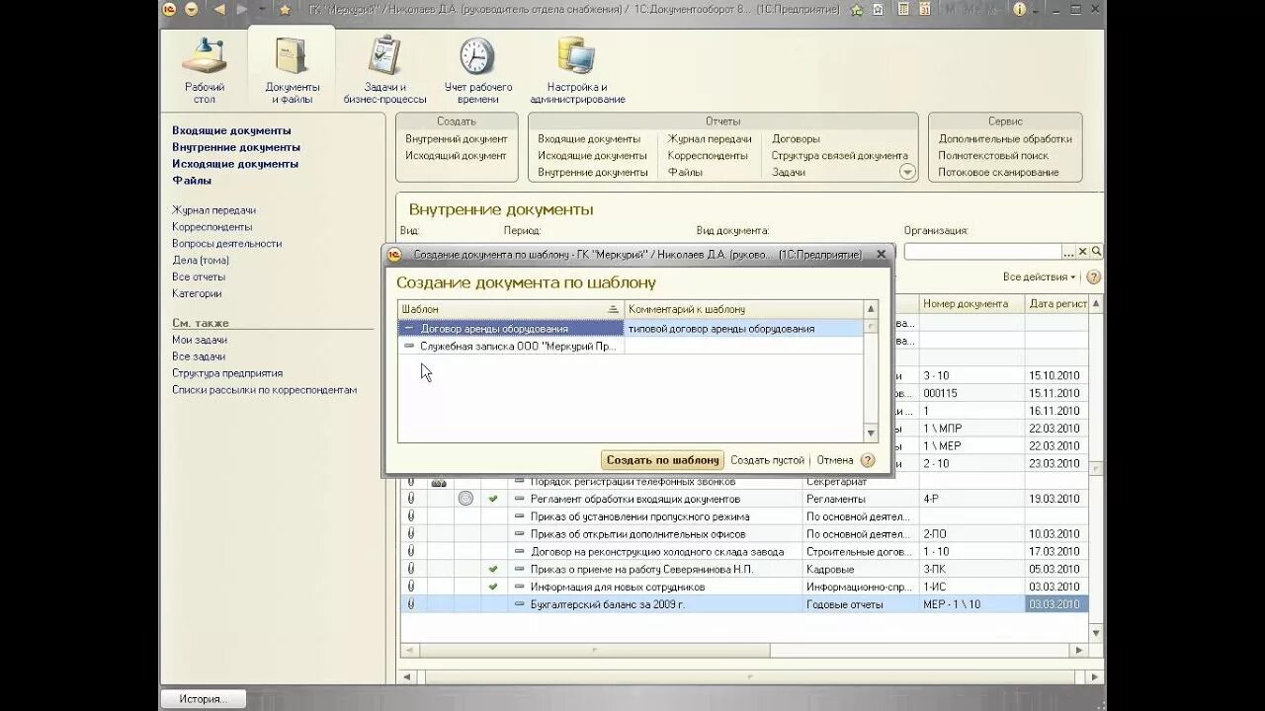Image resolution: width=1265 pixels, height=711 pixels.
Task: Sort by Шаблон column header
Action: [510, 309]
